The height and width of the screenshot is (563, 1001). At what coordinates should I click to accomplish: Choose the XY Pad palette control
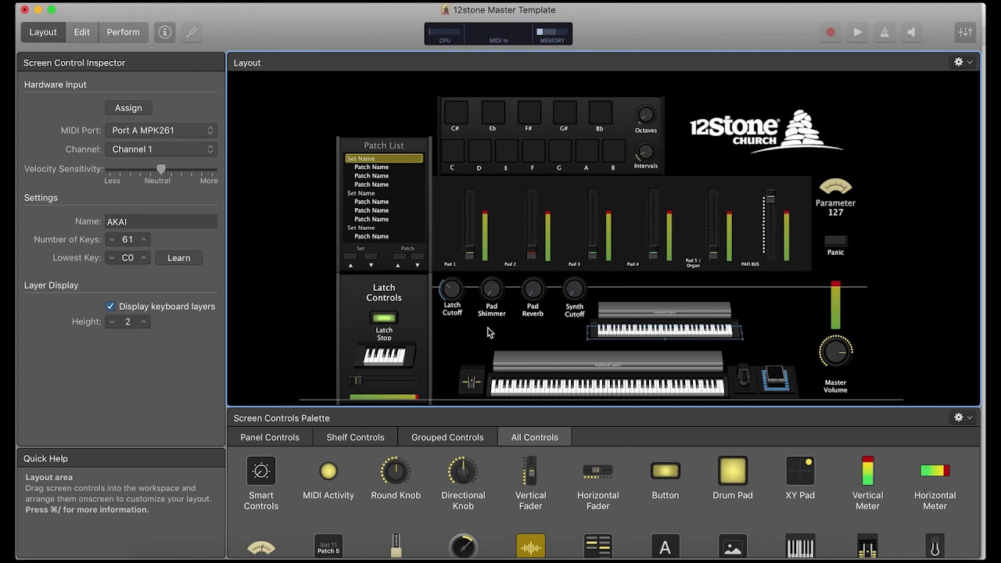tap(800, 478)
